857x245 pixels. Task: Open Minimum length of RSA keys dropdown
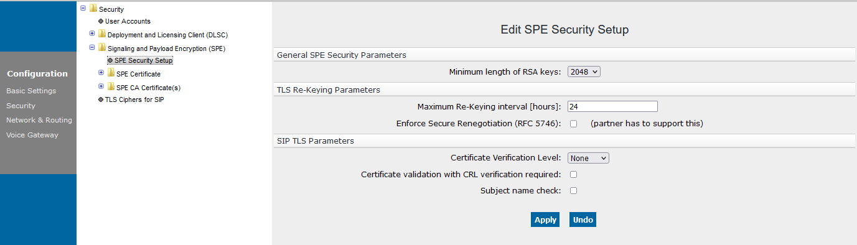[584, 72]
